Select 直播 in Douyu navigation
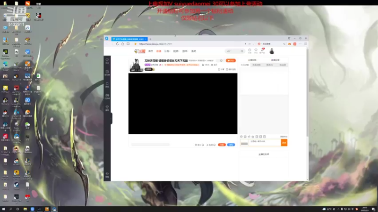The width and height of the screenshot is (378, 212). coord(159,51)
